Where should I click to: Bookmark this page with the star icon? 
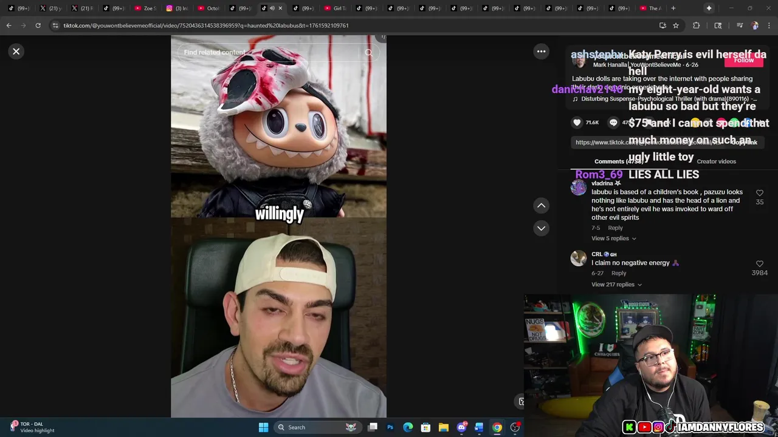click(x=675, y=25)
